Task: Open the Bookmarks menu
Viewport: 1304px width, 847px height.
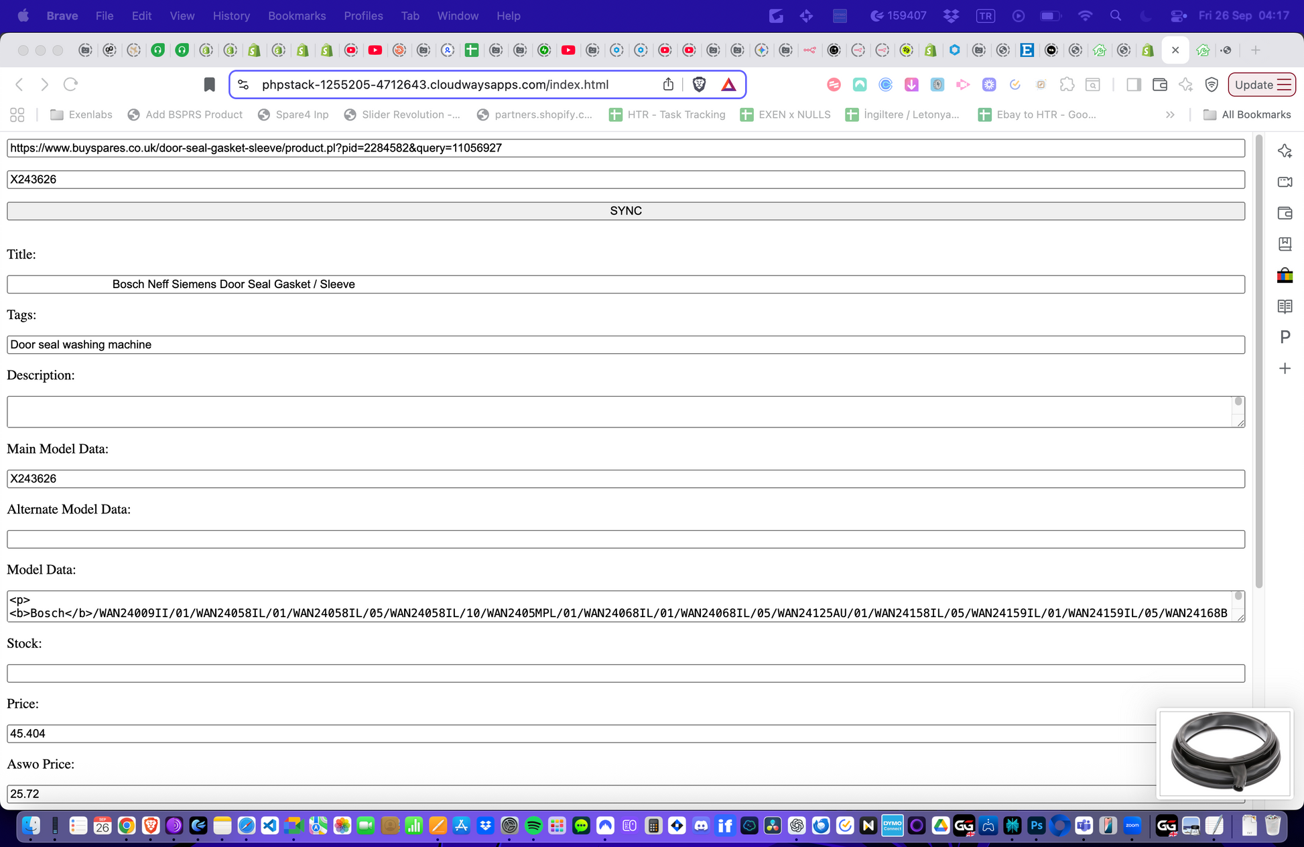Action: (296, 15)
